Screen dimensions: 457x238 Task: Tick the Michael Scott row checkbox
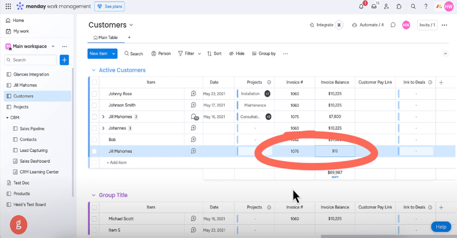click(94, 219)
